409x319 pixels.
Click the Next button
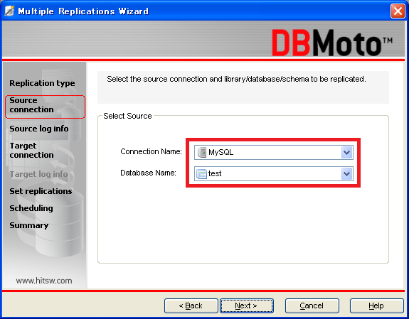coord(247,306)
